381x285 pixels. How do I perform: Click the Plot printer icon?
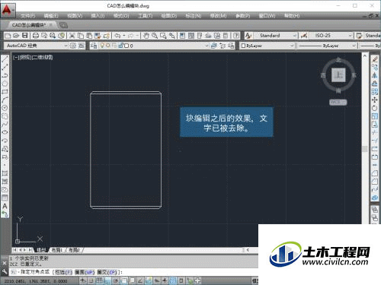(x=36, y=36)
